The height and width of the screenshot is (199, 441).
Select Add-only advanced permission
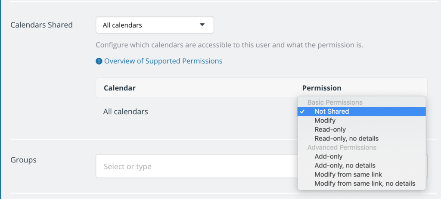click(x=362, y=156)
